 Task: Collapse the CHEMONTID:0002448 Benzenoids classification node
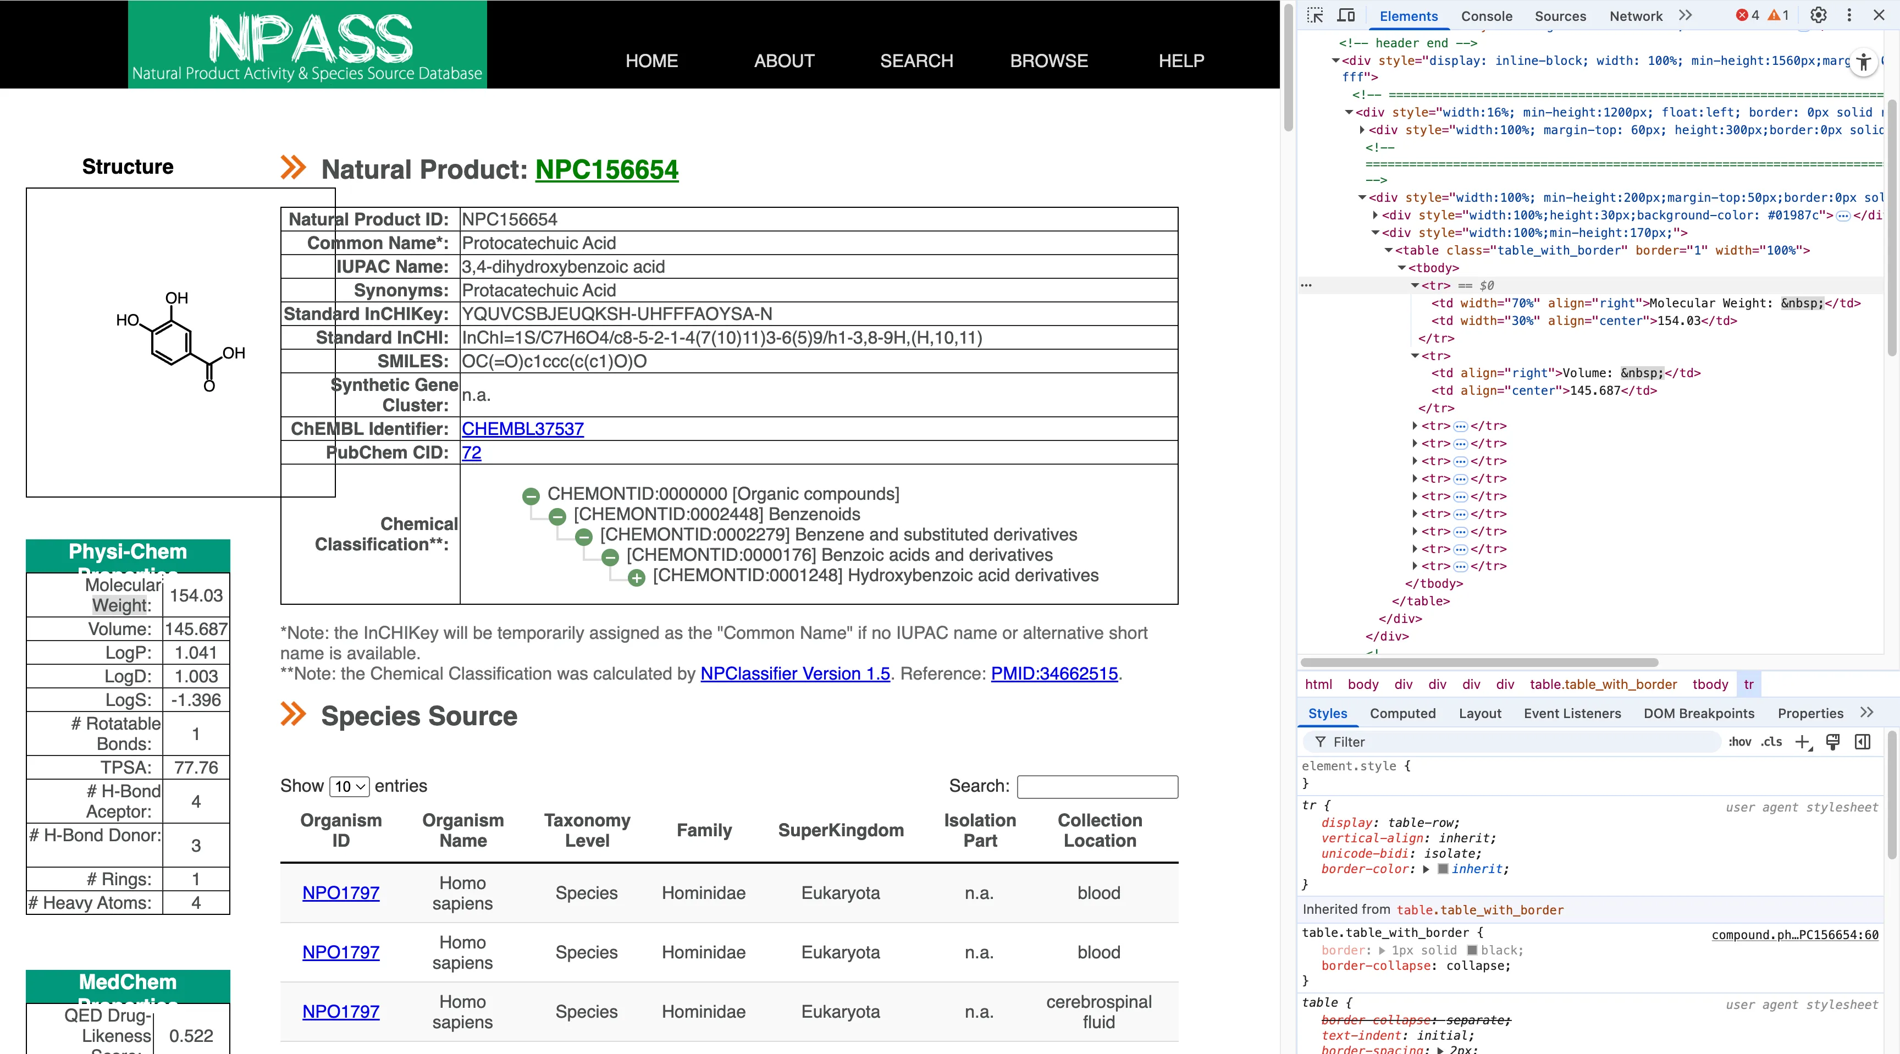(x=557, y=517)
